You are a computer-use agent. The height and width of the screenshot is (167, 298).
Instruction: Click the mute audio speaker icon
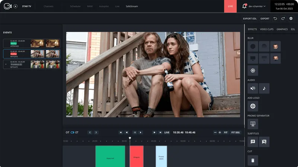pos(253,88)
